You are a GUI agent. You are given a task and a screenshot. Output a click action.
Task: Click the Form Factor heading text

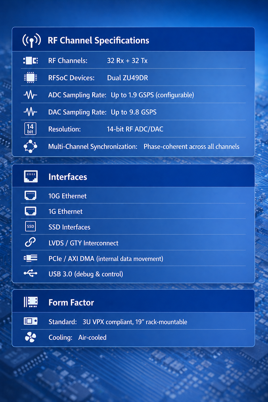[71, 303]
